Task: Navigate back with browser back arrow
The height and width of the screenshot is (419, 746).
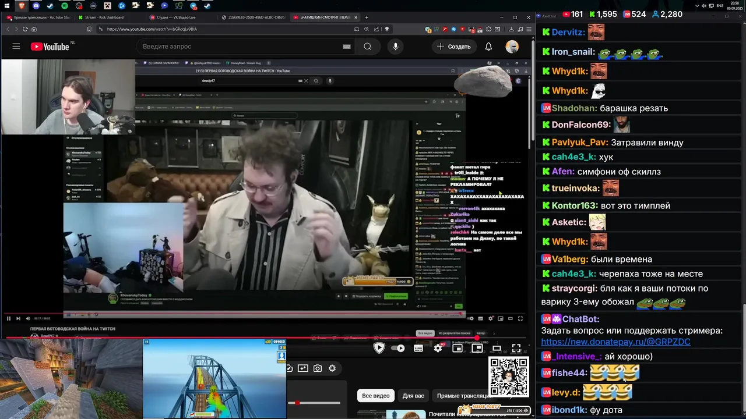Action: [8, 29]
